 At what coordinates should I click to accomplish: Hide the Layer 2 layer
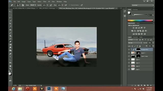[129, 53]
